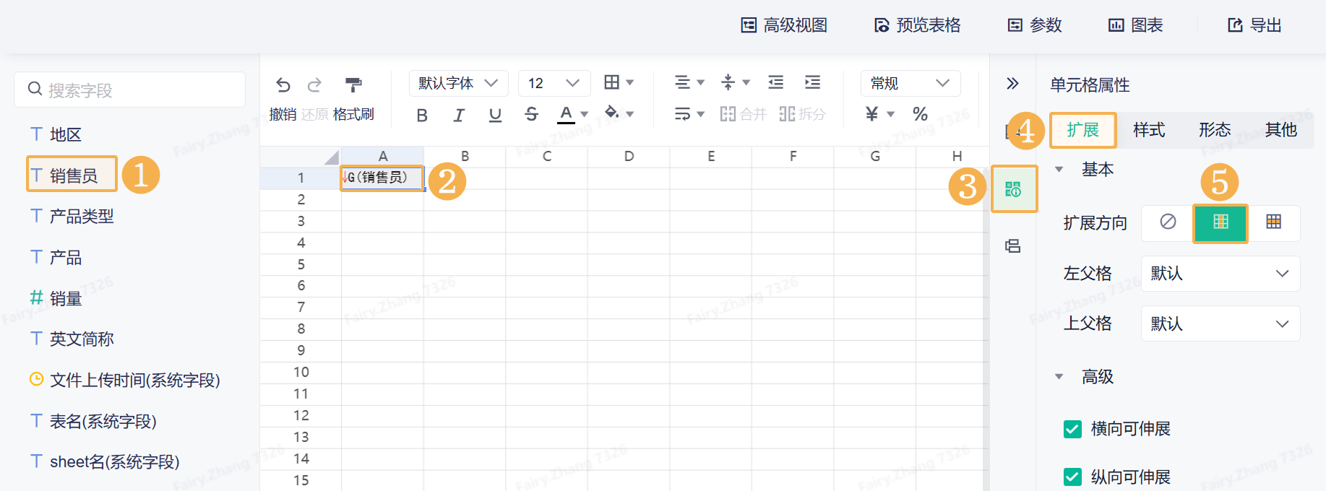Open 参数 settings

tap(1035, 25)
